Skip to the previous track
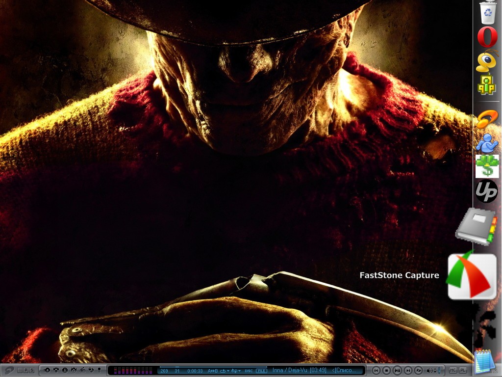This screenshot has height=377, width=502. 376,370
